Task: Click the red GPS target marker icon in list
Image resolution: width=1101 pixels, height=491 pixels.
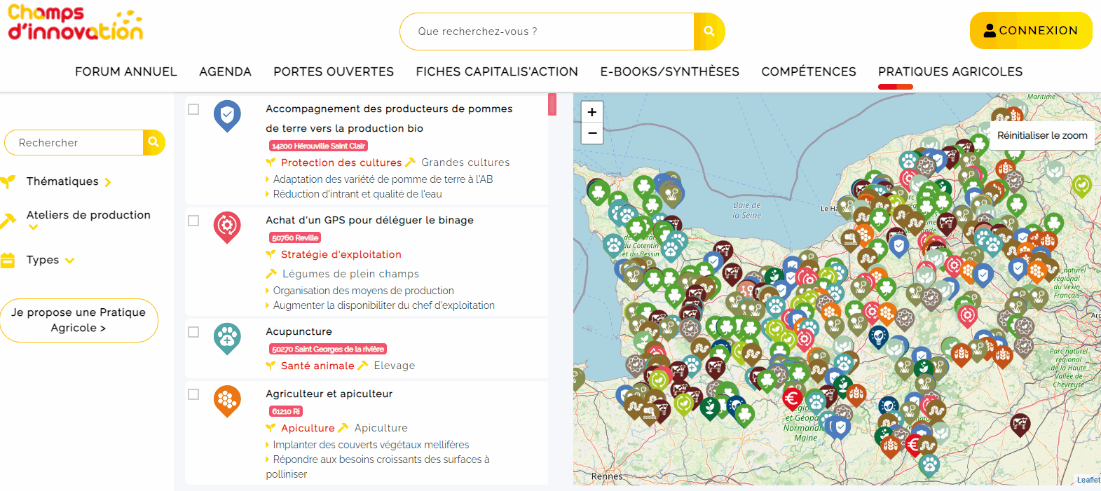Action: (227, 226)
